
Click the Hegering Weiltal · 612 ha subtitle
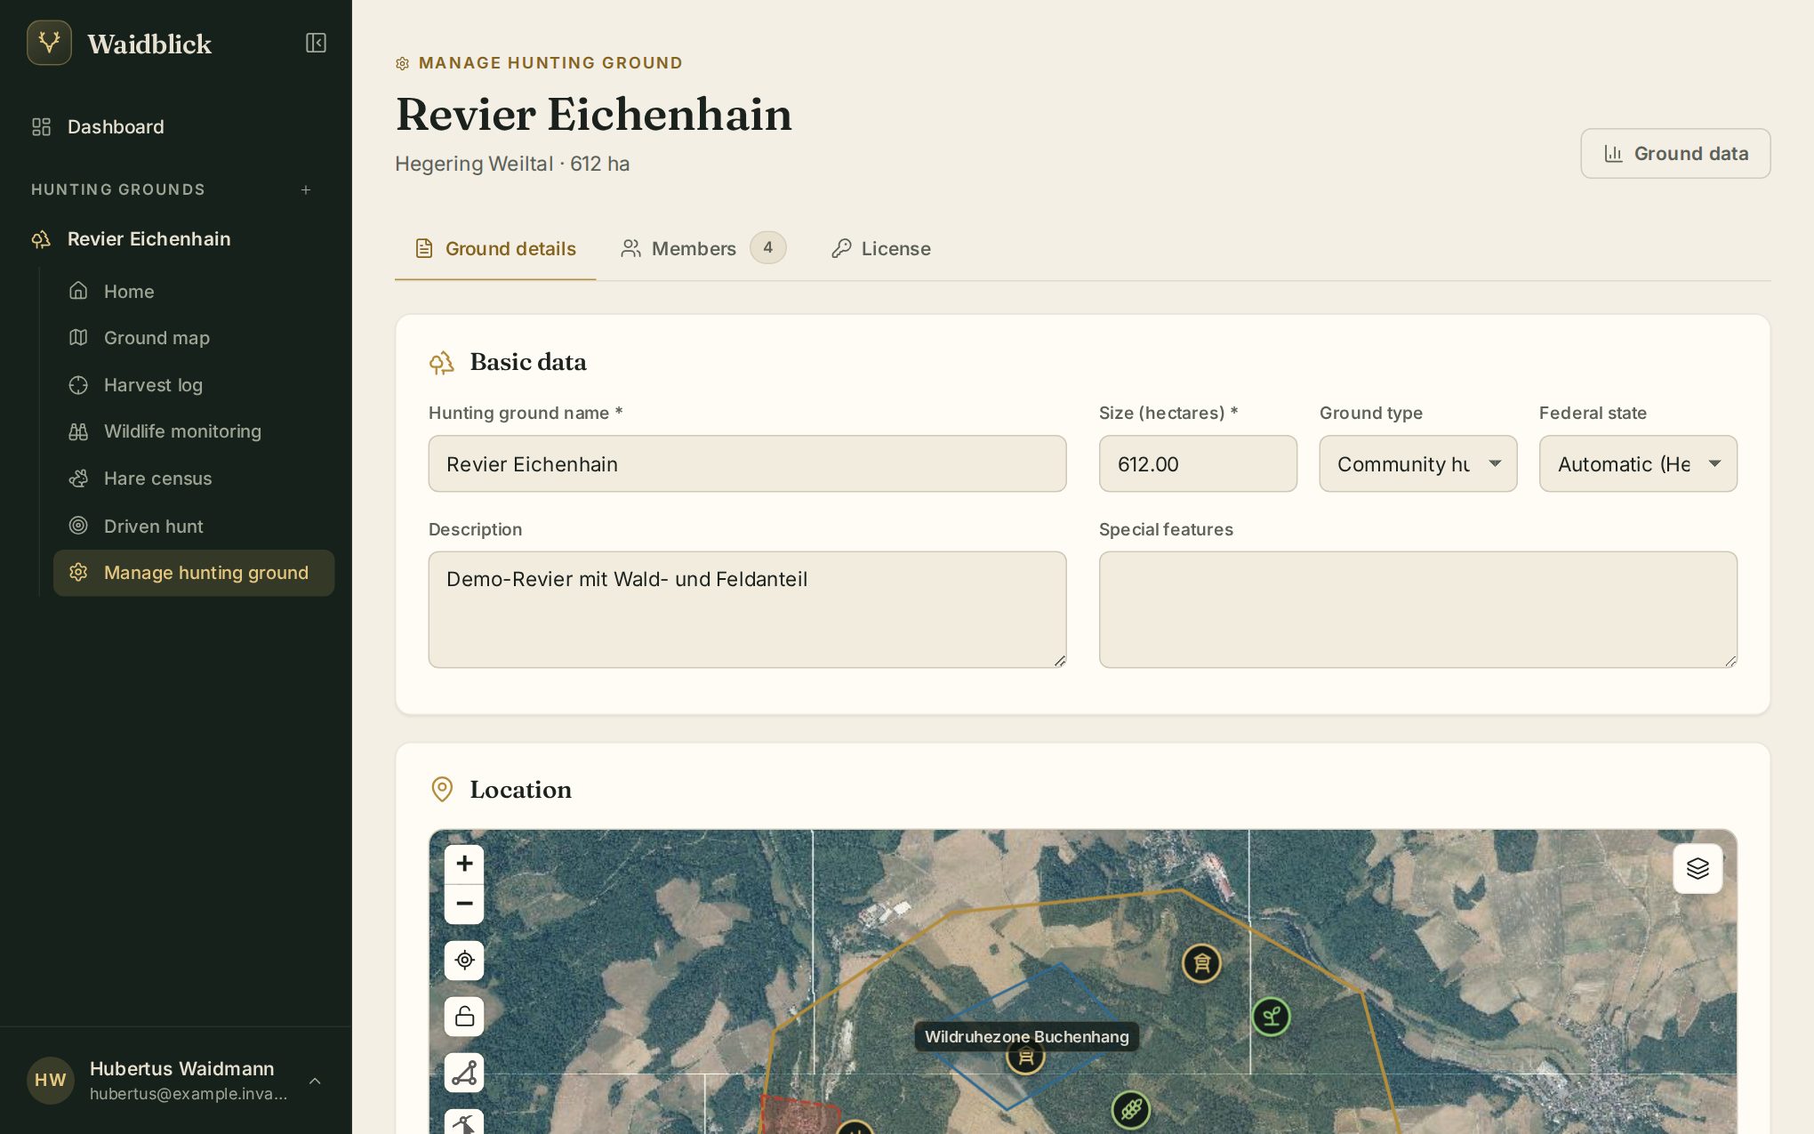(x=512, y=164)
